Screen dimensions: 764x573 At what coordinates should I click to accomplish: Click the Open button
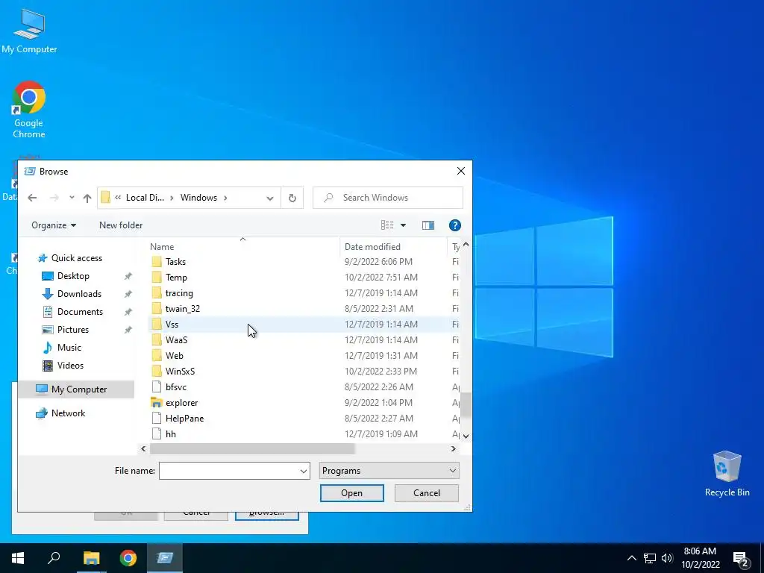click(352, 493)
